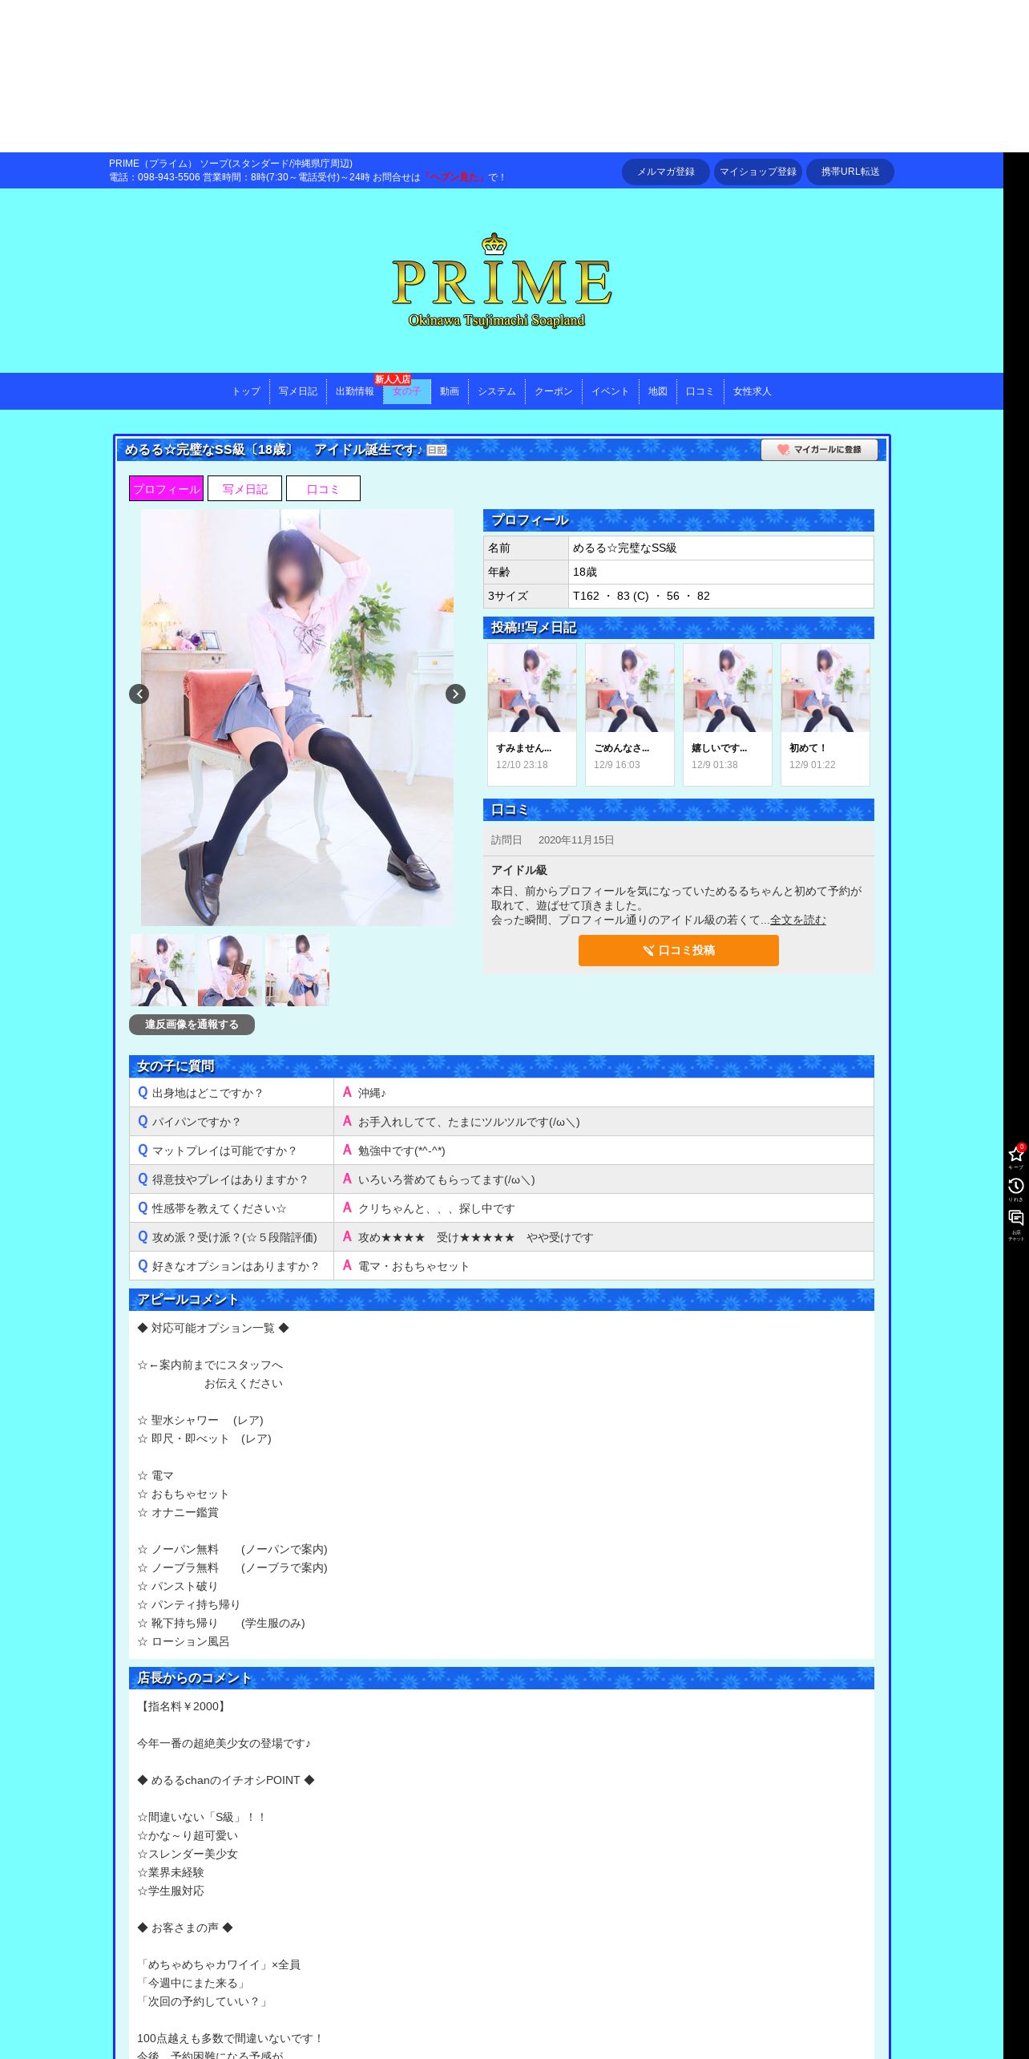Select the 写メ日記 tab below title
Screen dimensions: 1029x2059
tap(244, 488)
